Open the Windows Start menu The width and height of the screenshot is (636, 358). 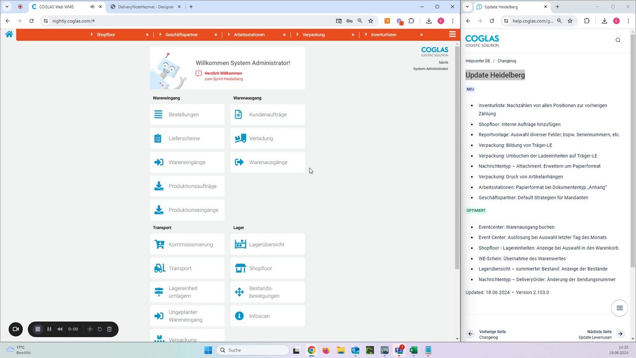pos(208,350)
